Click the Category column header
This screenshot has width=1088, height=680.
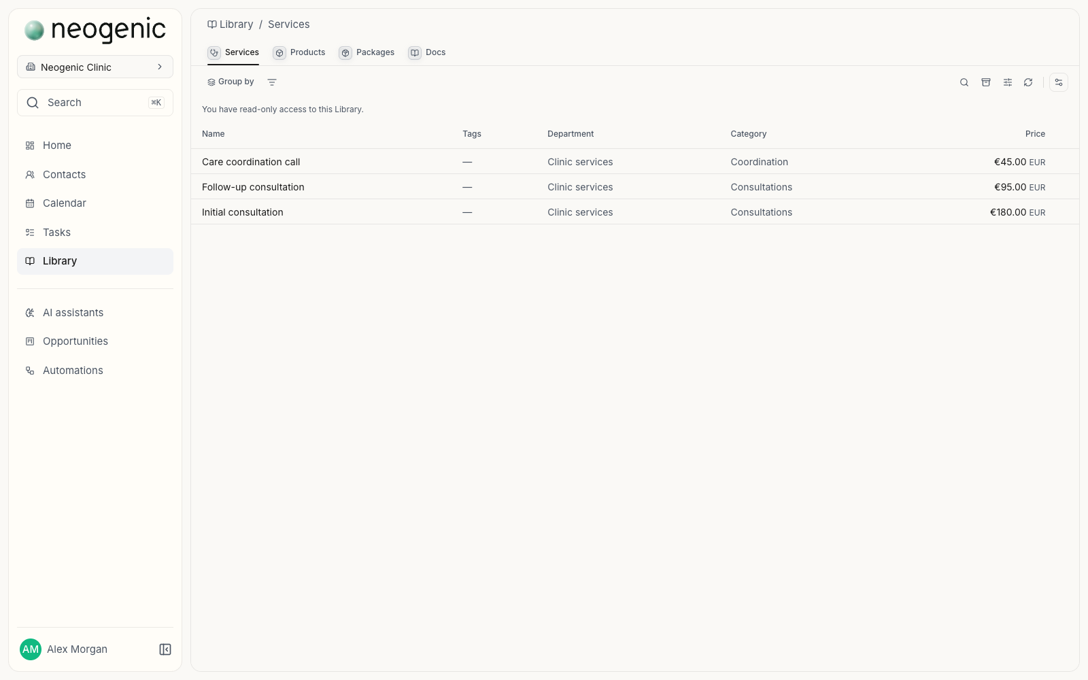[749, 134]
